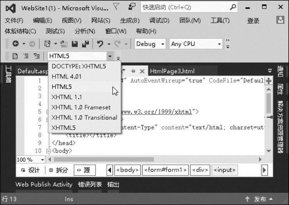Open the undo history dropdown arrow
Screen dimensions: 289x205
(x=109, y=44)
